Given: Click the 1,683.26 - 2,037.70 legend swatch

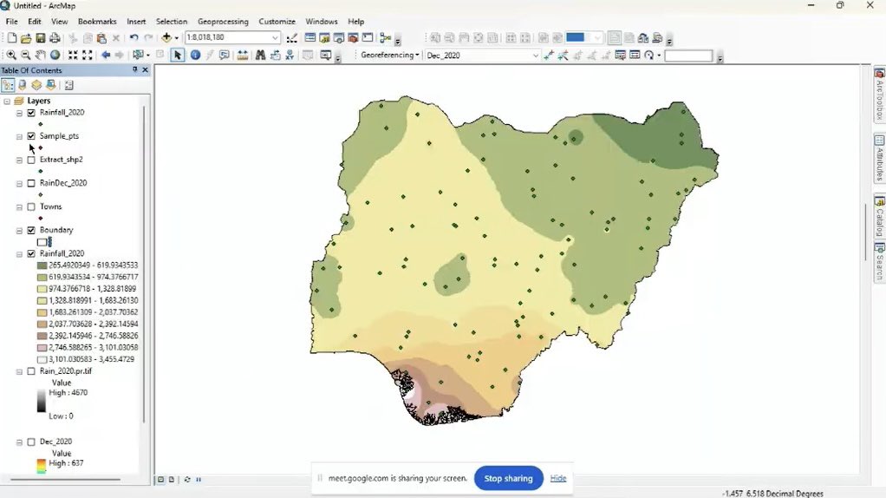Looking at the screenshot, I should tap(42, 312).
